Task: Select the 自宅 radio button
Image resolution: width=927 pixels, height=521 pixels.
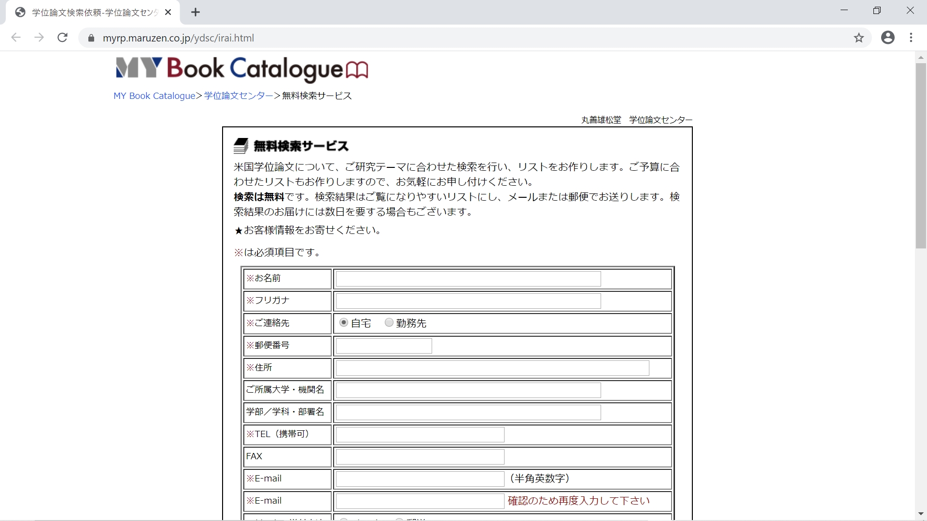Action: point(343,322)
